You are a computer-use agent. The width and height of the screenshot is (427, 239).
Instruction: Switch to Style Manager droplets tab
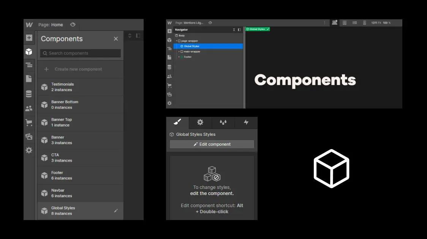coord(223,123)
